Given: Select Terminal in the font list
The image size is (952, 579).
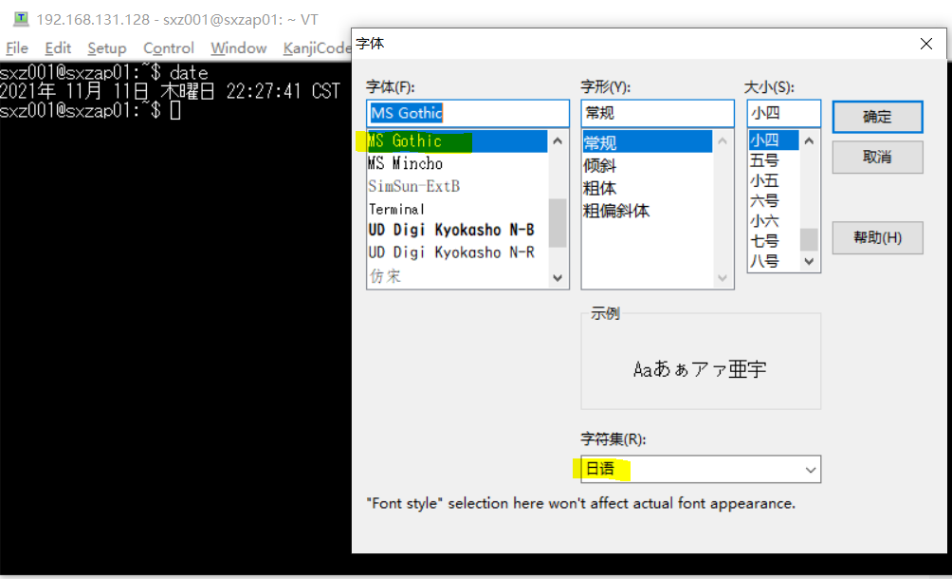Looking at the screenshot, I should (457, 209).
